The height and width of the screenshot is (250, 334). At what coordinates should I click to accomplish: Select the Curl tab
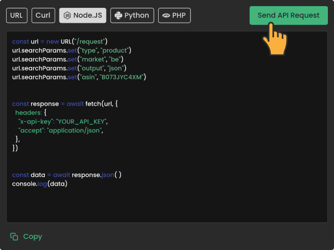43,16
